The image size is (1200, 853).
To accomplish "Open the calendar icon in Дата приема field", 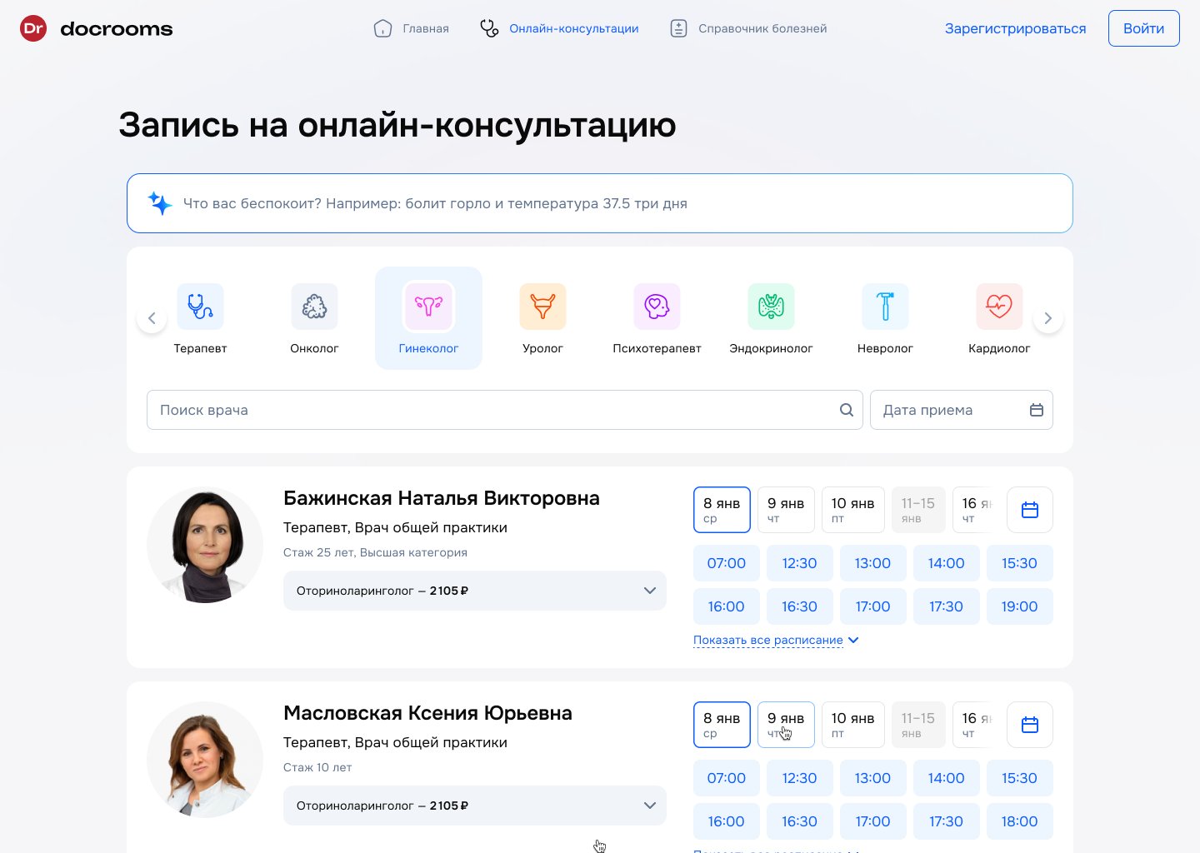I will [x=1037, y=410].
